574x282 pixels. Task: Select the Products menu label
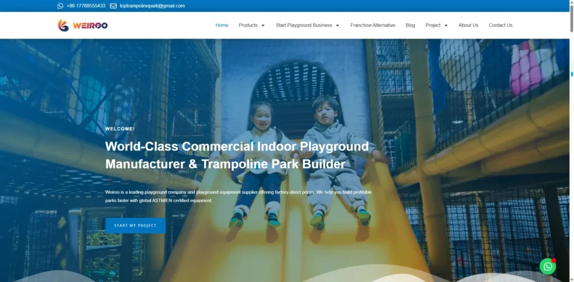pos(248,25)
